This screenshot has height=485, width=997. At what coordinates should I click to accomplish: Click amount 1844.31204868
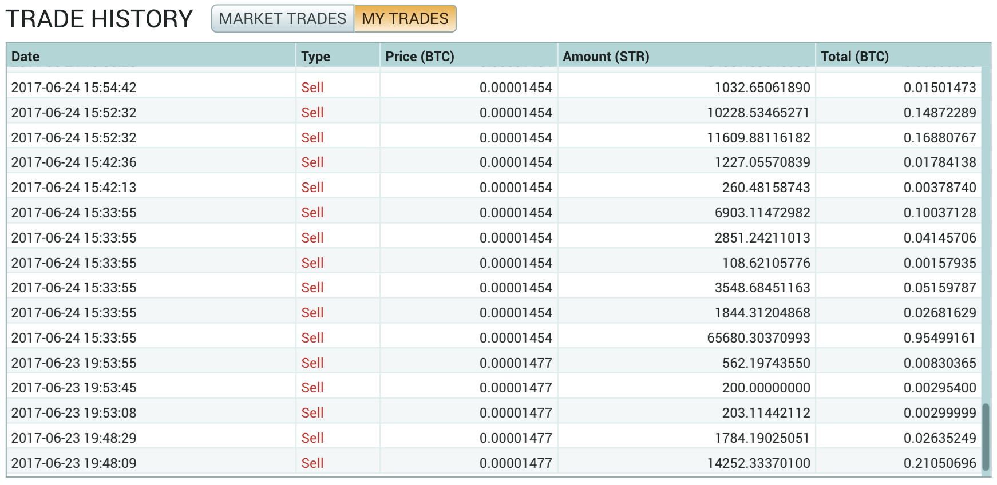[762, 313]
